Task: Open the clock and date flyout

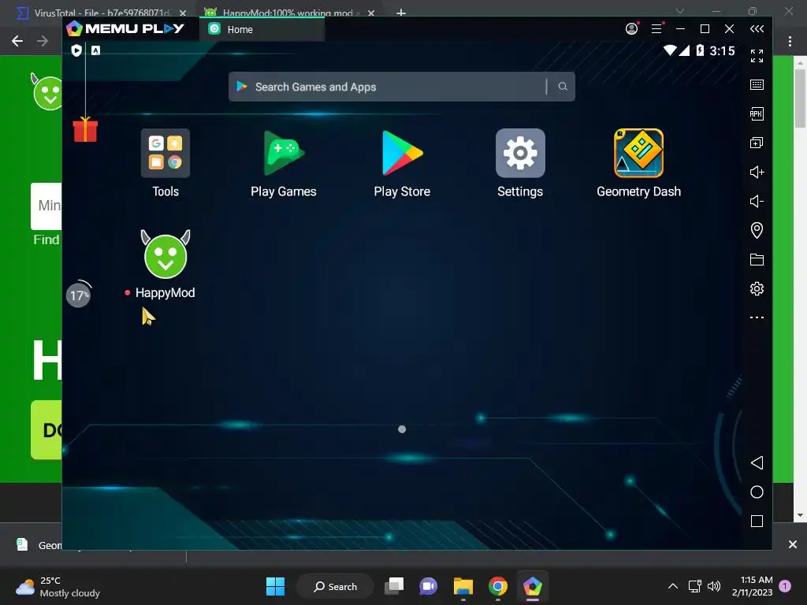Action: click(x=752, y=586)
